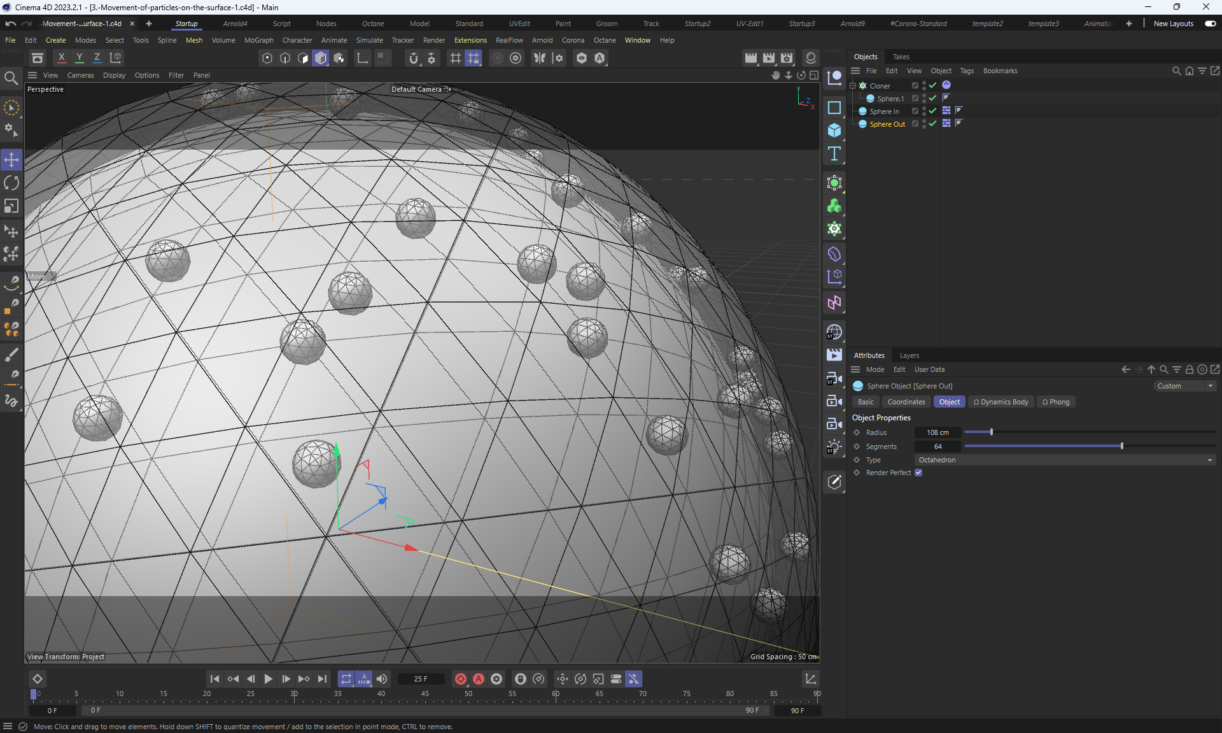Open the Dynamics Body tab

coord(1001,402)
